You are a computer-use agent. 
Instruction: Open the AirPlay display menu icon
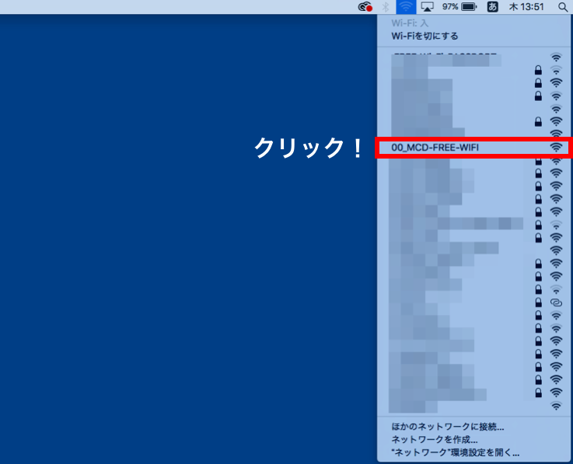pyautogui.click(x=427, y=7)
